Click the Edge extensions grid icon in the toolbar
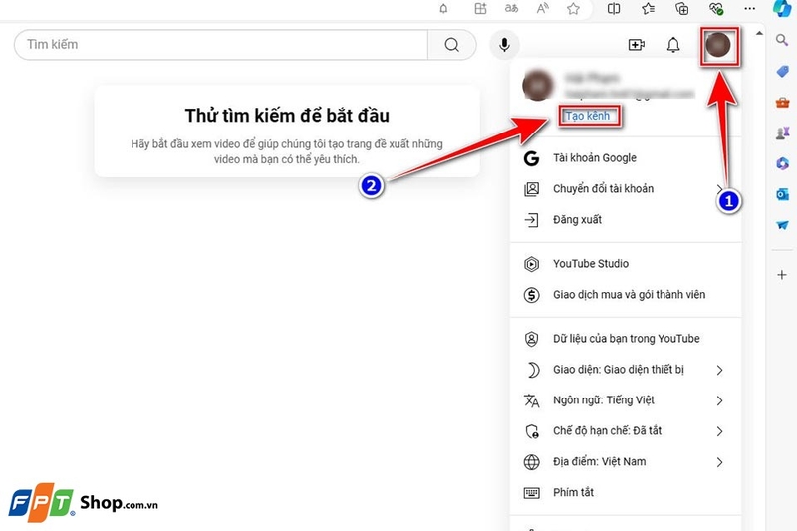The height and width of the screenshot is (531, 797). 480,9
